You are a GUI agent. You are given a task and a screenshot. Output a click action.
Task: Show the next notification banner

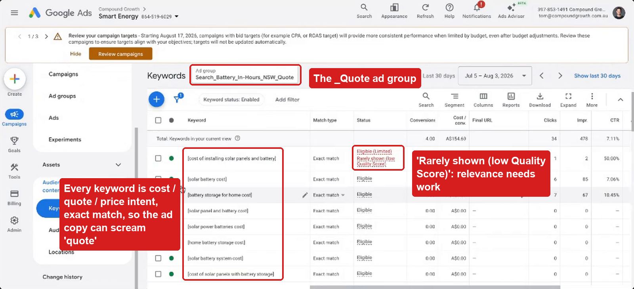click(x=46, y=36)
